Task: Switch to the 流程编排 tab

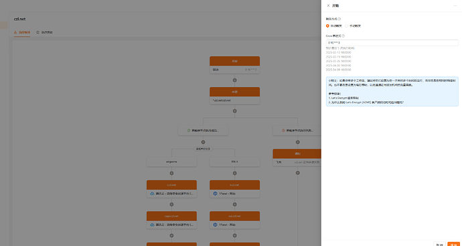Action: coord(22,32)
